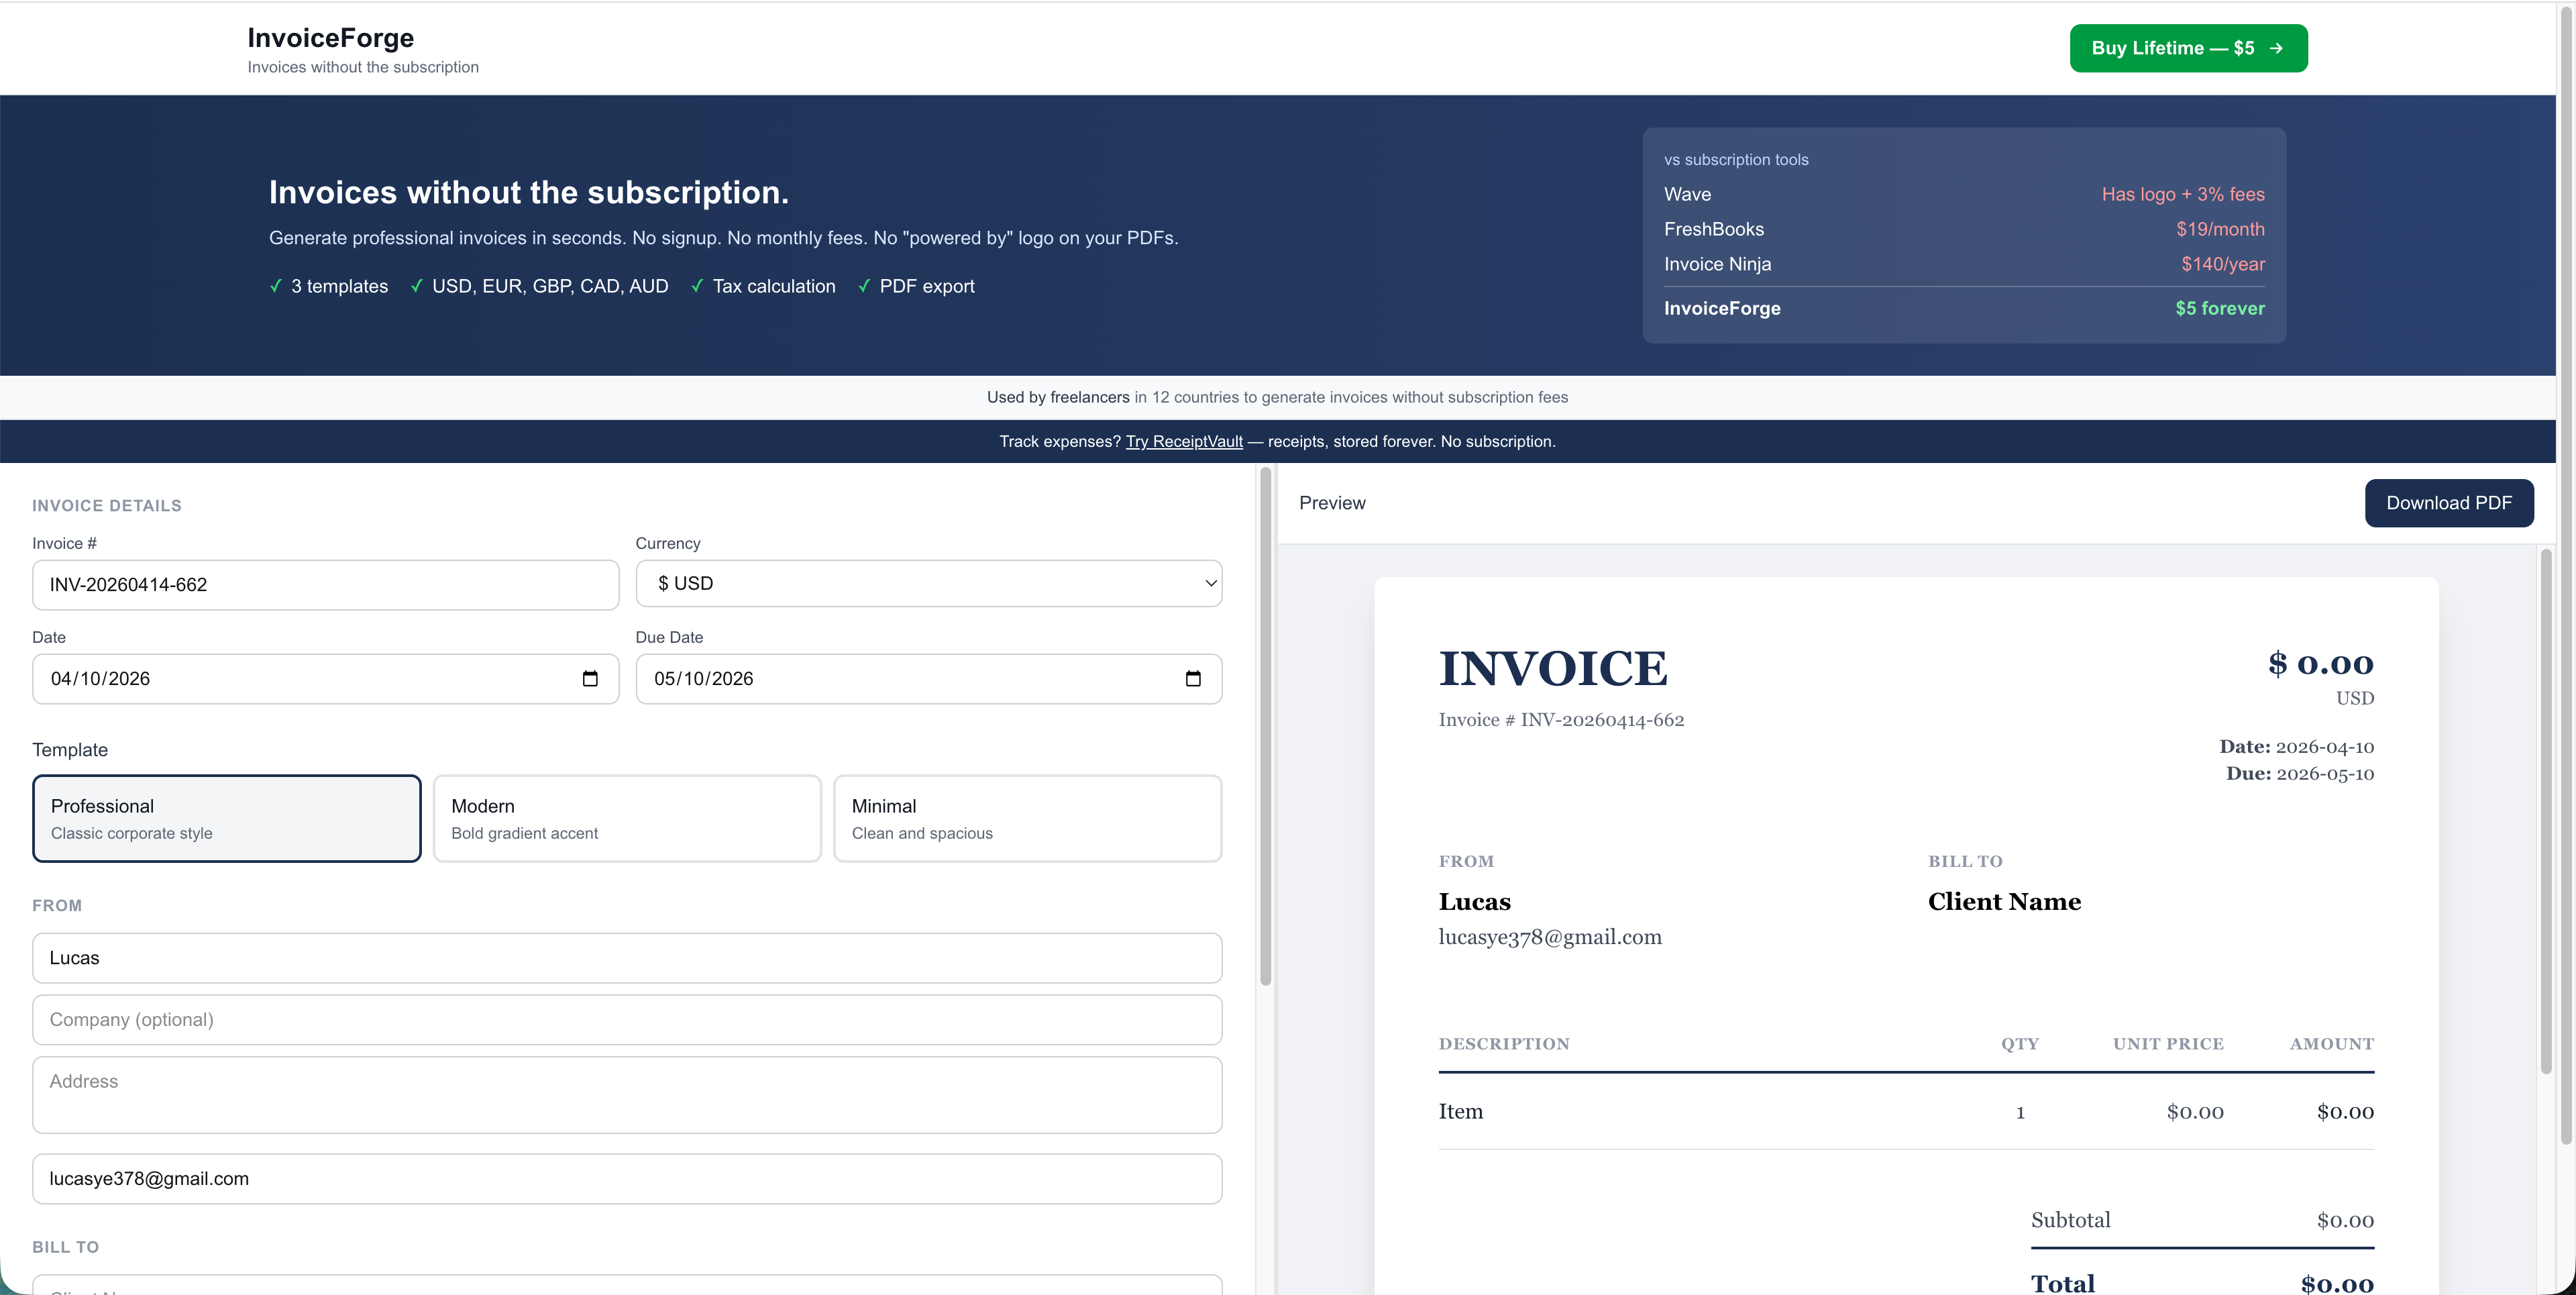Click the Address text area
The height and width of the screenshot is (1295, 2576).
tap(627, 1095)
